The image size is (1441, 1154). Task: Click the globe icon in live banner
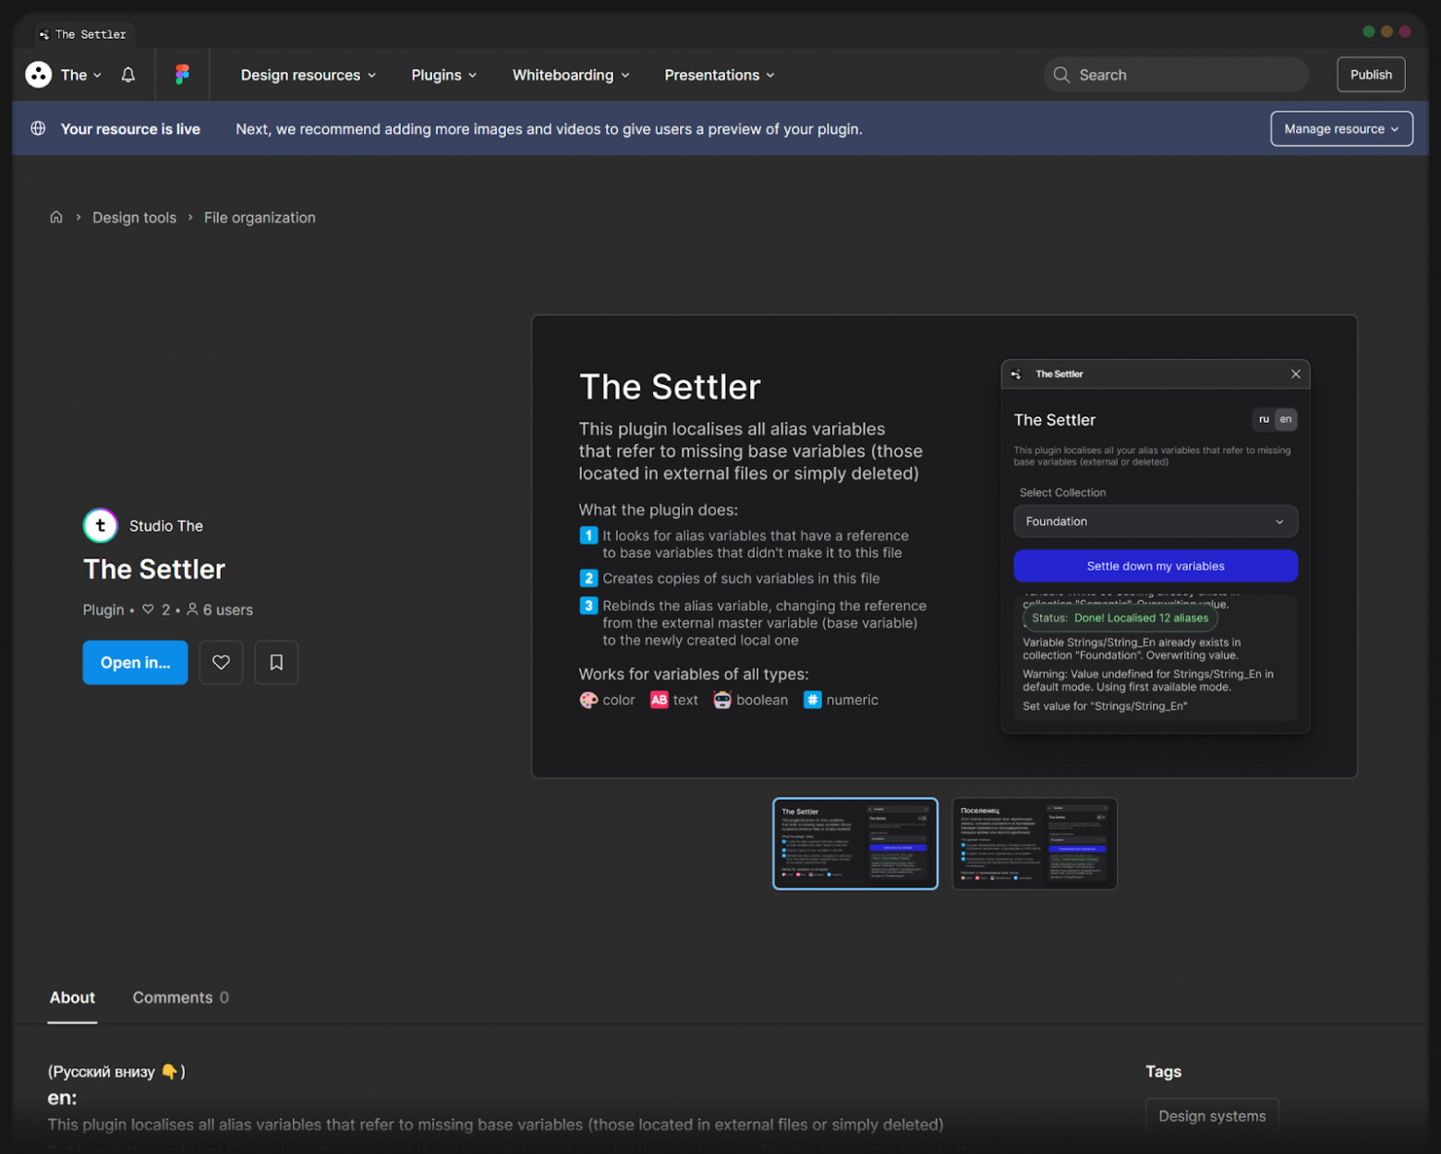38,128
